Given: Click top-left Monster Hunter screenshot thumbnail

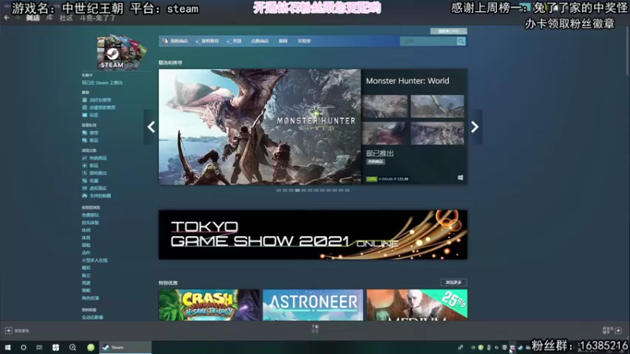Looking at the screenshot, I should click(x=385, y=106).
